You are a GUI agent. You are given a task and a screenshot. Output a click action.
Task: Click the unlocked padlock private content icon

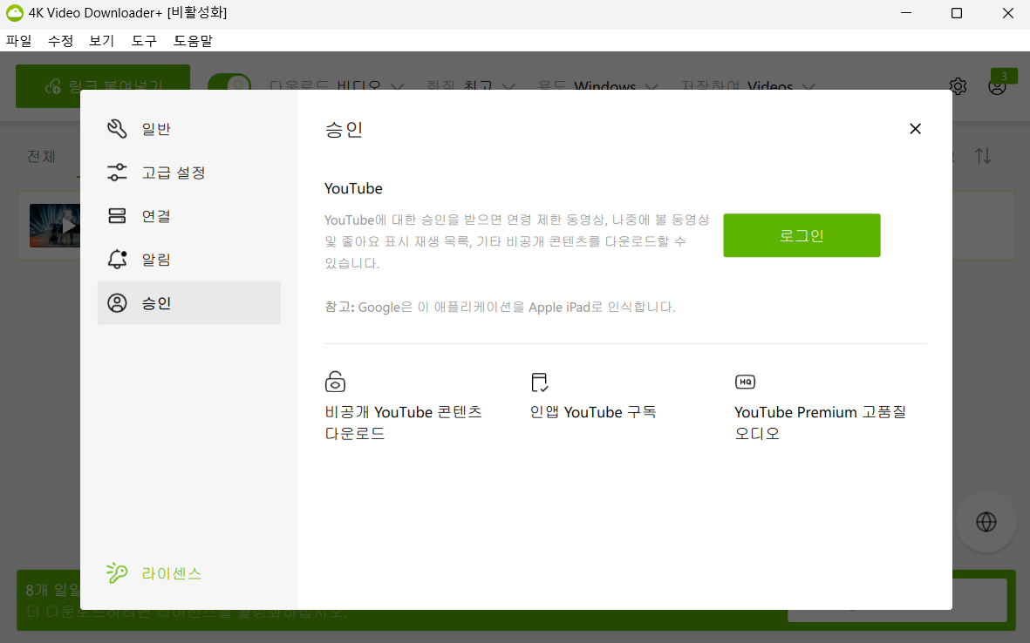pyautogui.click(x=335, y=382)
